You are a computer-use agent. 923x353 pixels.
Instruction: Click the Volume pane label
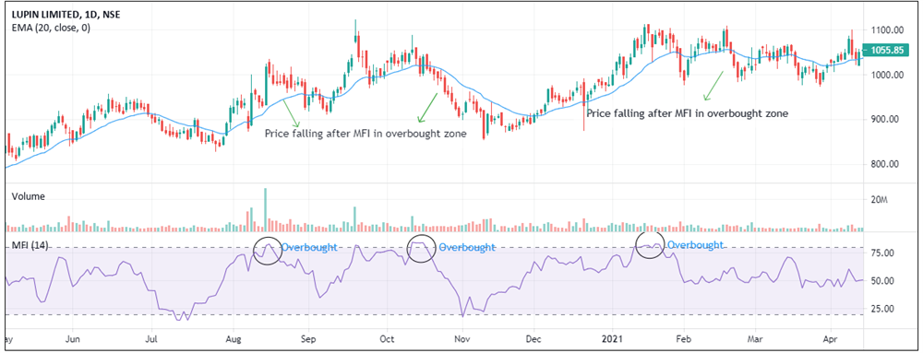[29, 196]
